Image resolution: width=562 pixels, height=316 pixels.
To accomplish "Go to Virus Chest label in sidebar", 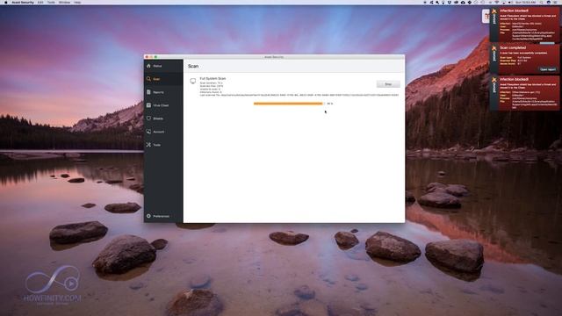I will pos(161,105).
